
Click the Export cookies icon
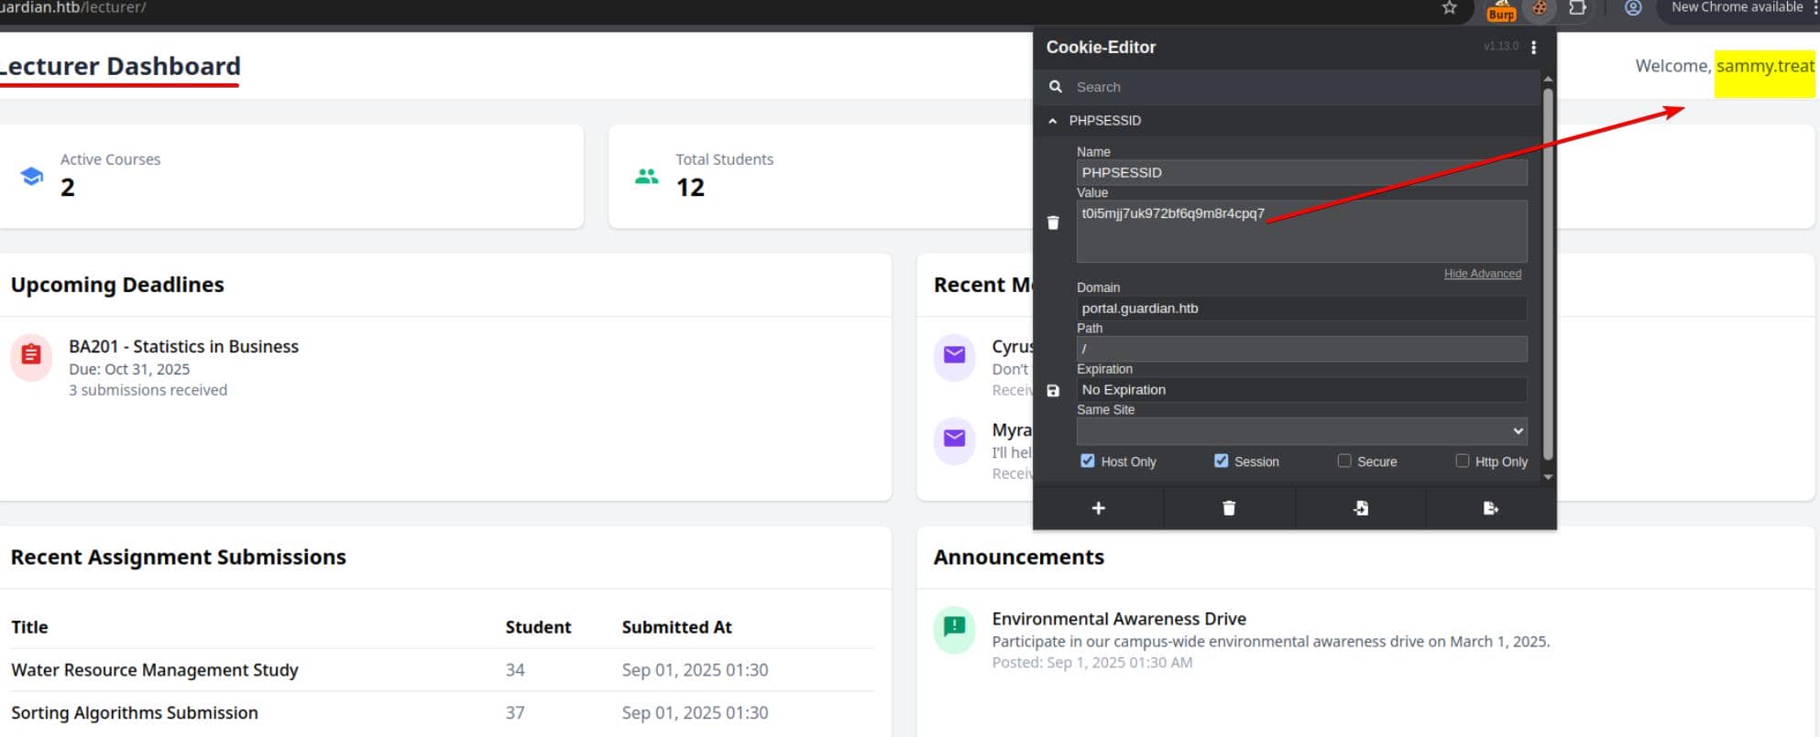click(1491, 508)
